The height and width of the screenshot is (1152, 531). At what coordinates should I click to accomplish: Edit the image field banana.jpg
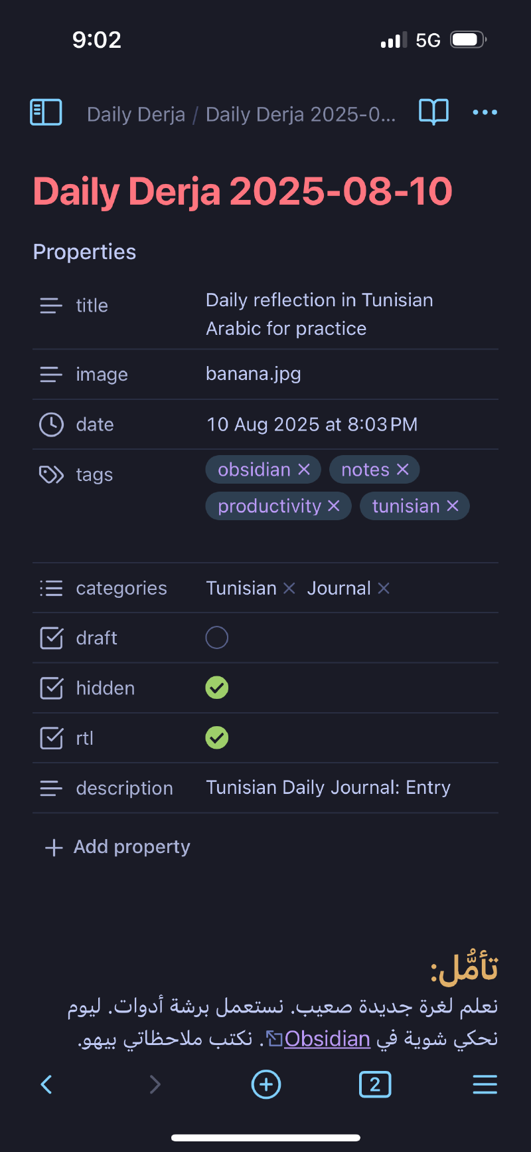pyautogui.click(x=254, y=374)
